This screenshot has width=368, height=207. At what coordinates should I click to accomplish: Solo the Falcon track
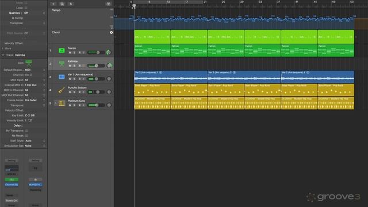(x=74, y=52)
